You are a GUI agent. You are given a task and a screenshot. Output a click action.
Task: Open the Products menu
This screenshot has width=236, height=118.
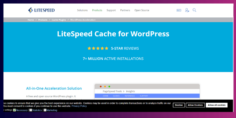point(97,10)
